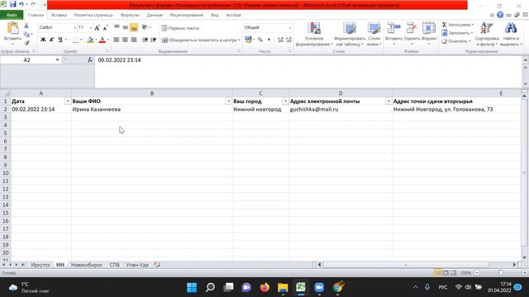Open Условное форматирование menu
This screenshot has width=529, height=297.
314,34
